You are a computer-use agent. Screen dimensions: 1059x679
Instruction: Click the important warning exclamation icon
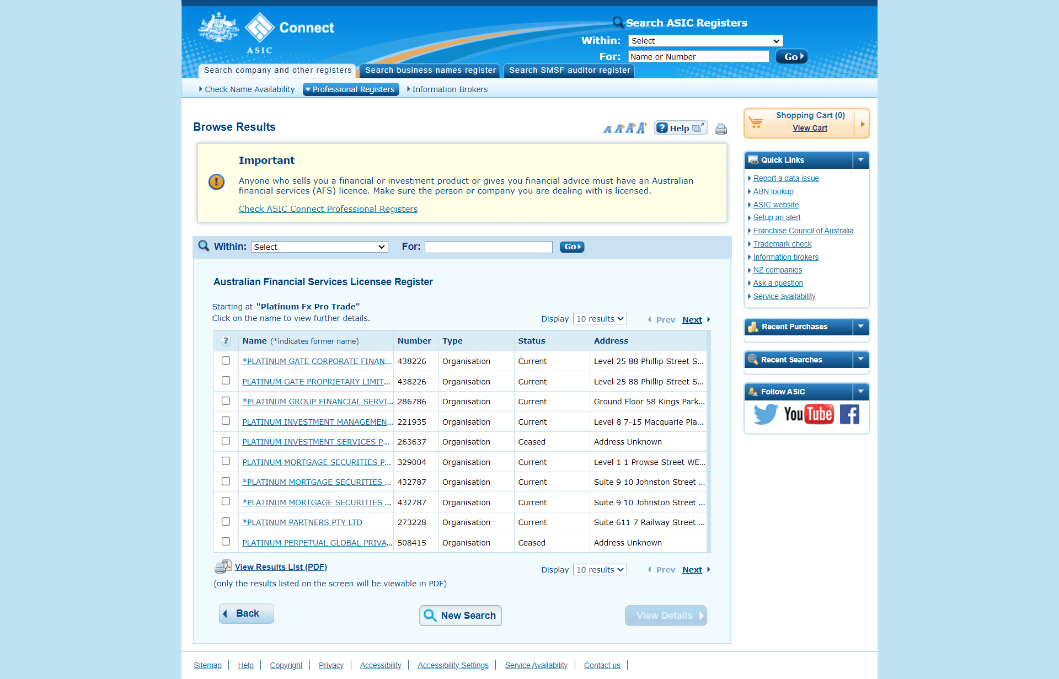[x=216, y=181]
